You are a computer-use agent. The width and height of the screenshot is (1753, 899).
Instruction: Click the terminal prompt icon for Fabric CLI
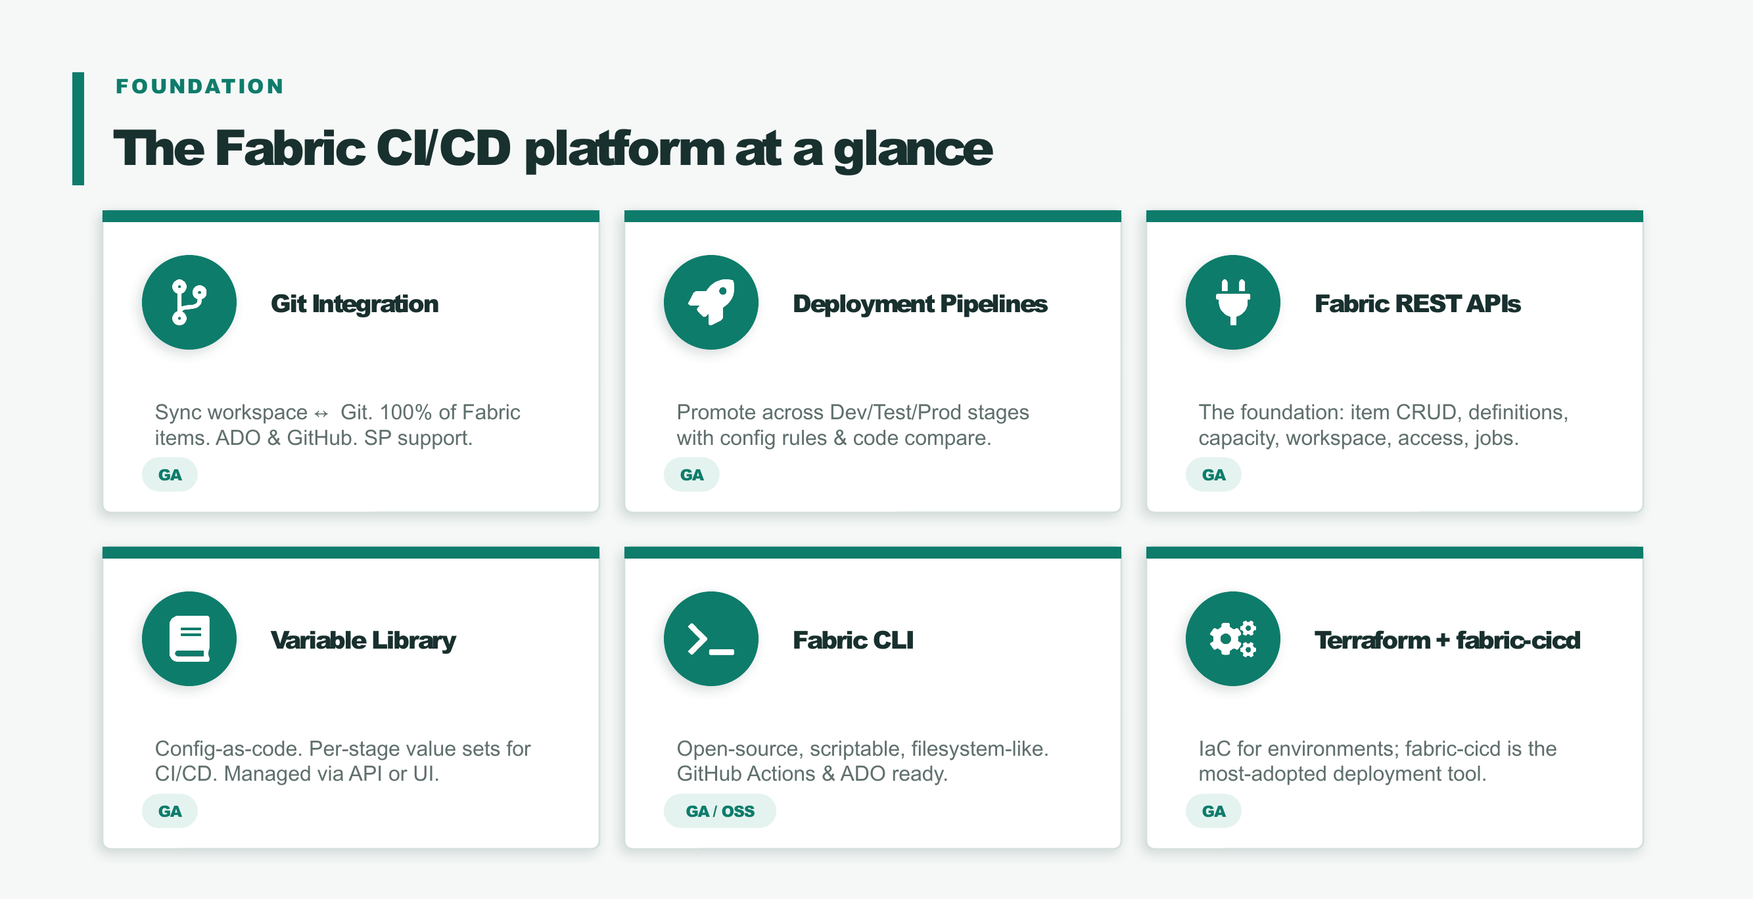(711, 639)
